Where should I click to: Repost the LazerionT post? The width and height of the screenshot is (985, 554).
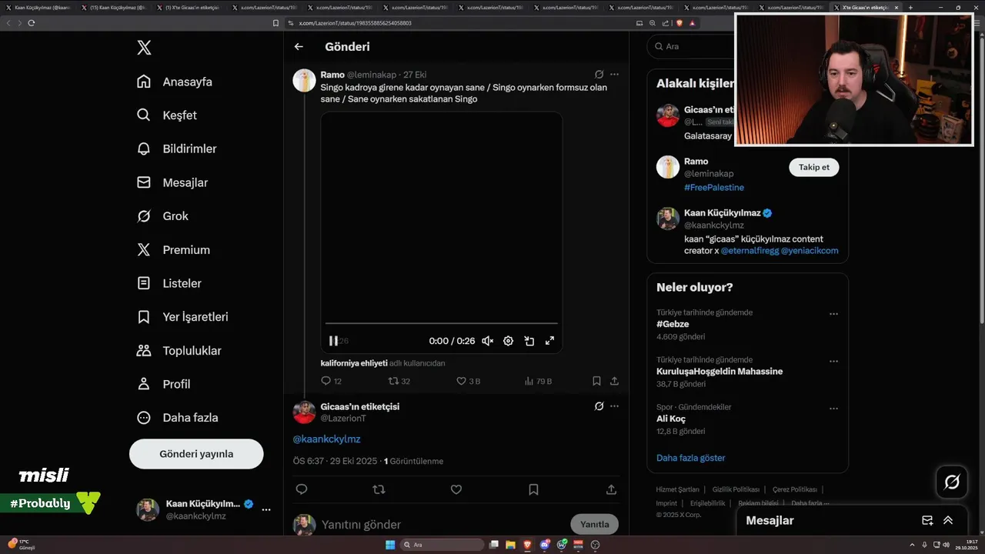(379, 489)
